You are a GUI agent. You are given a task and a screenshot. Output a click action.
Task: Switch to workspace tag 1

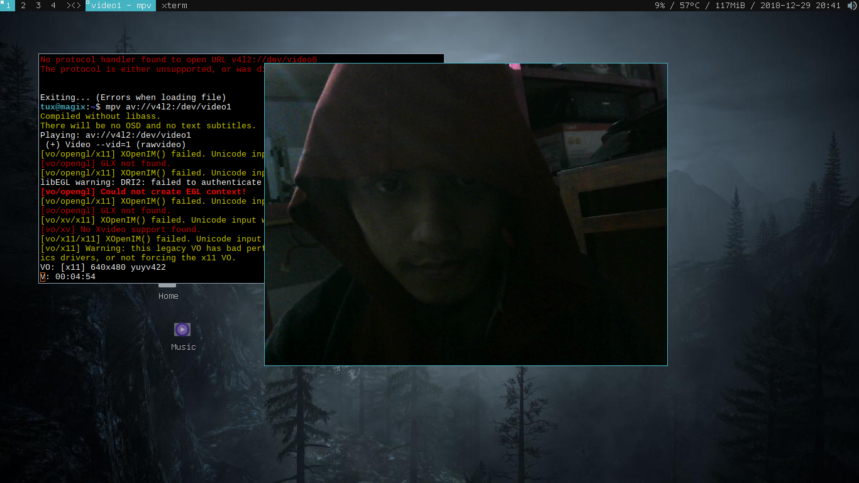coord(8,6)
